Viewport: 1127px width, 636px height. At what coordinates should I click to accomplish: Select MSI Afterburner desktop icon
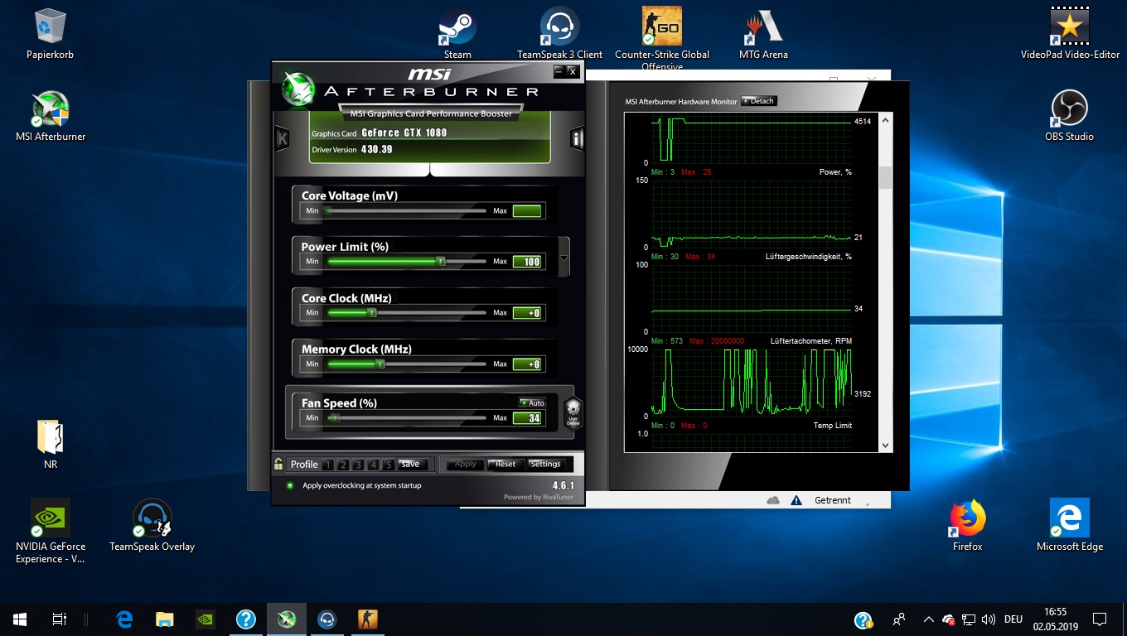tap(51, 115)
